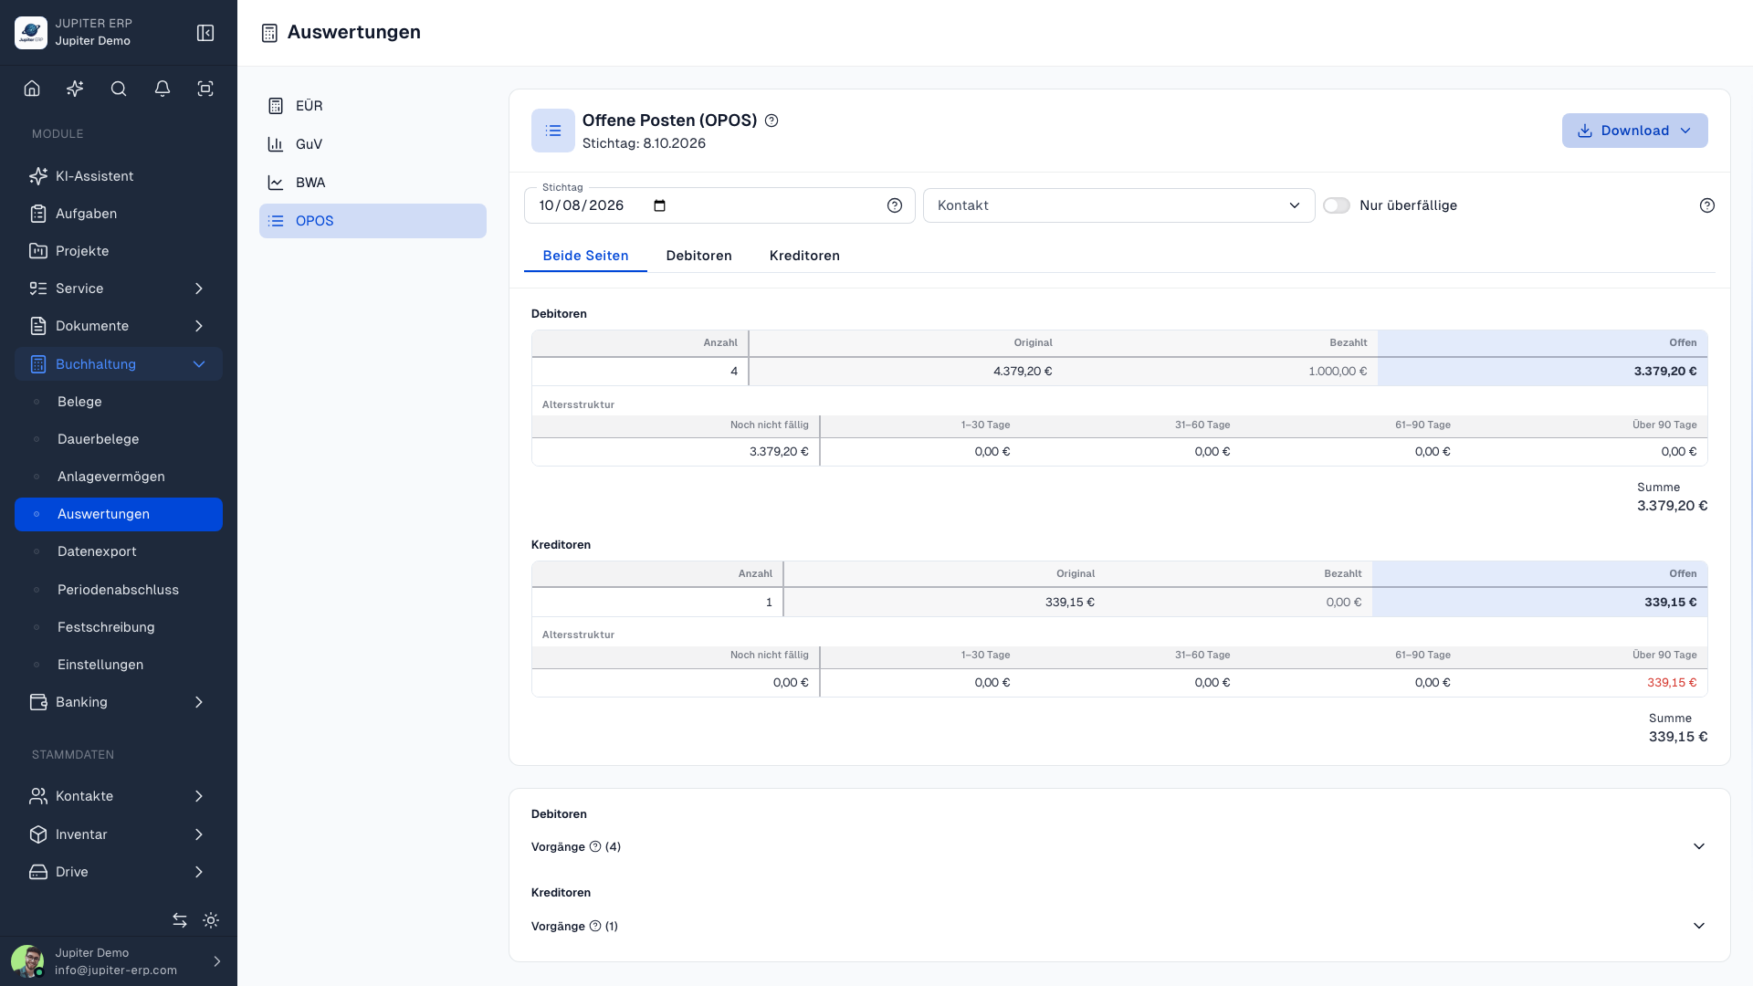Open Belege under Buchhaltung
The width and height of the screenshot is (1753, 986).
(x=119, y=402)
